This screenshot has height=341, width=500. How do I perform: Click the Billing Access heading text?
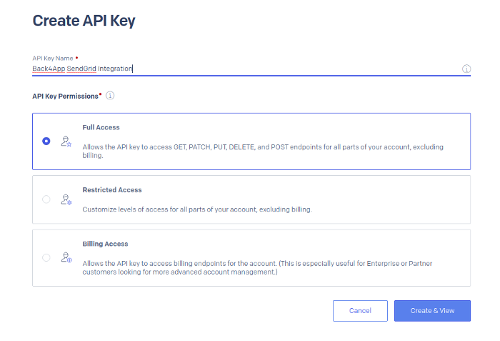click(x=105, y=244)
